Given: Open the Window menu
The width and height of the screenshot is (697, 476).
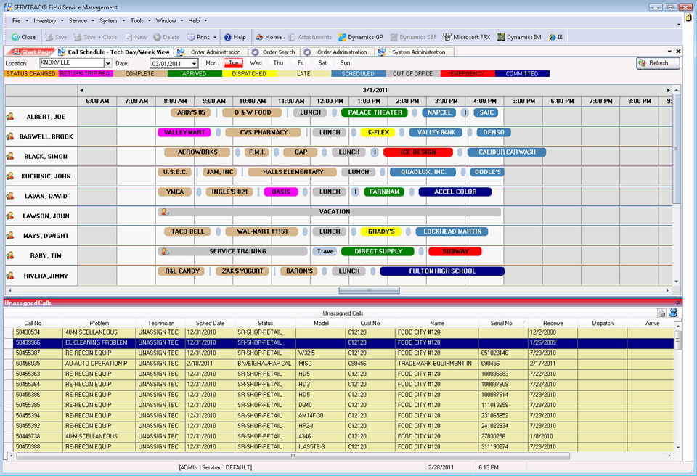Looking at the screenshot, I should (166, 21).
